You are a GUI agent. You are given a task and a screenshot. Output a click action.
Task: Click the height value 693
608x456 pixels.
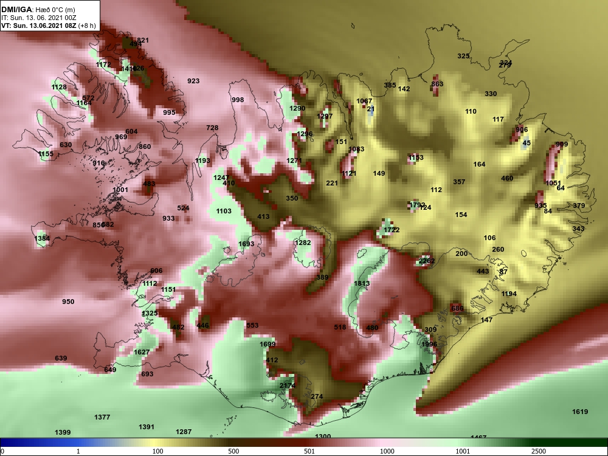coord(147,374)
